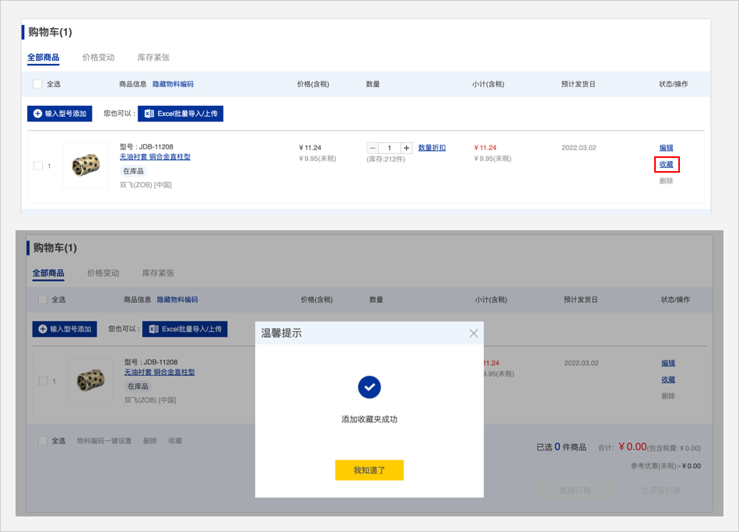Tick 全选 checkbox in upper cart header
Viewport: 739px width, 532px height.
coord(38,84)
